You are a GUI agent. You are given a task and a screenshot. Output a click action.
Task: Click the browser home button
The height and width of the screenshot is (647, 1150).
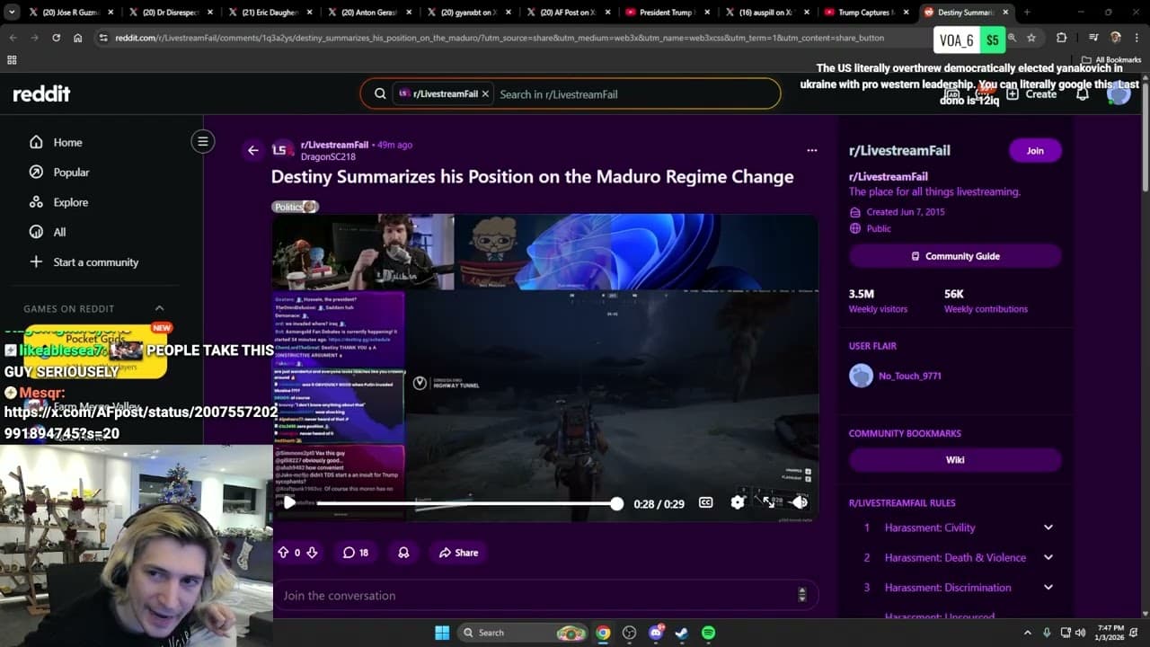click(78, 38)
